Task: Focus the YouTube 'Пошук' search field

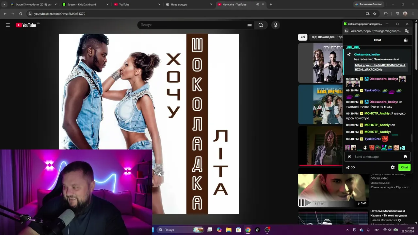Action: click(x=193, y=25)
